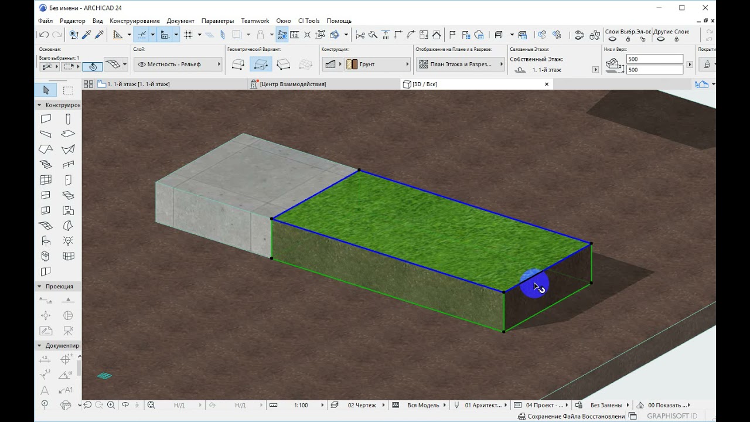The width and height of the screenshot is (750, 422).
Task: Toggle the Magic Wand geometry method
Action: [x=93, y=66]
